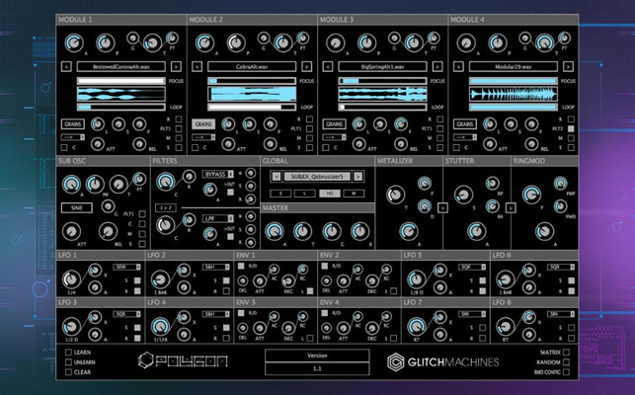Screen dimensions: 635x395
Task: Adjust Module 1 amplitude knob A
Action: tap(74, 42)
